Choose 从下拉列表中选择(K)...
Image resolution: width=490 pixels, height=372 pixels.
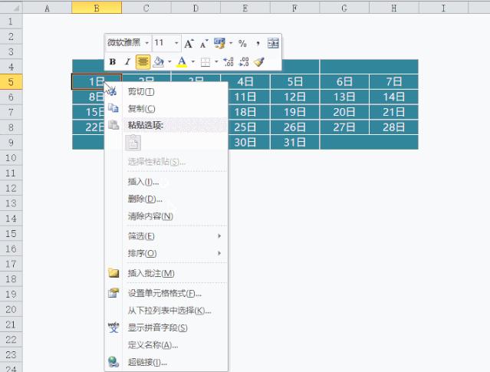click(166, 311)
